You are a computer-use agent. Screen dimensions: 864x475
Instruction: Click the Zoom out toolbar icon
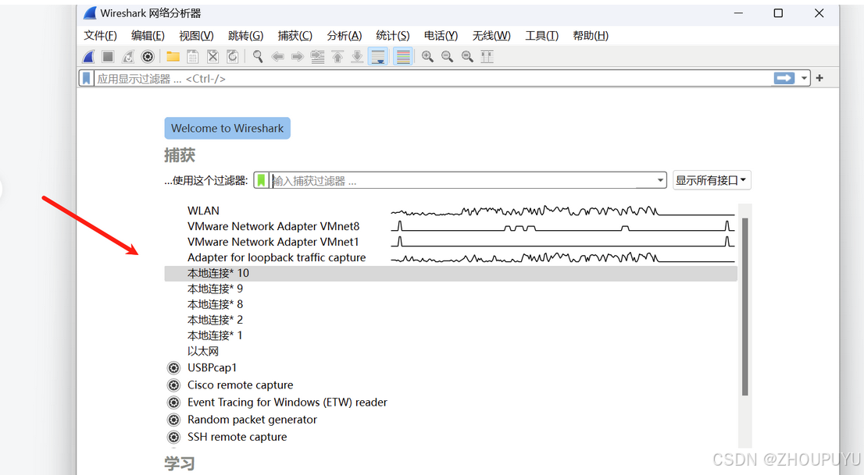pos(448,56)
